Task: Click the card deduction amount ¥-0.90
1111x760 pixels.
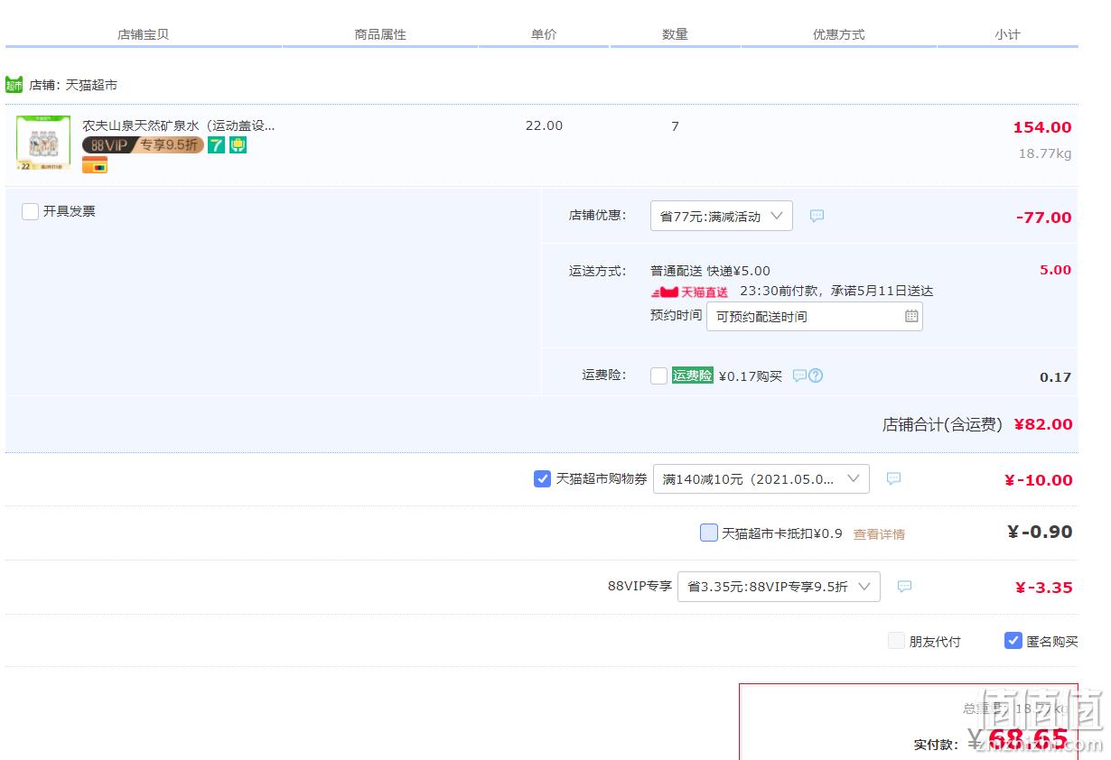Action: pyautogui.click(x=1040, y=533)
